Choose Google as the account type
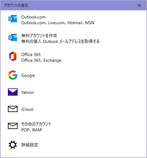This screenshot has width=147, height=158. pos(28,75)
